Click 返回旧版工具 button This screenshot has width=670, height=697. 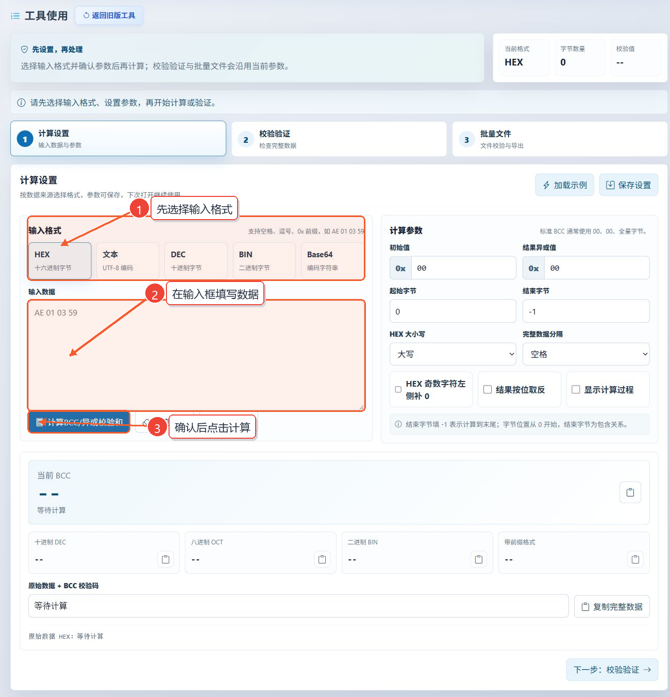pyautogui.click(x=109, y=15)
